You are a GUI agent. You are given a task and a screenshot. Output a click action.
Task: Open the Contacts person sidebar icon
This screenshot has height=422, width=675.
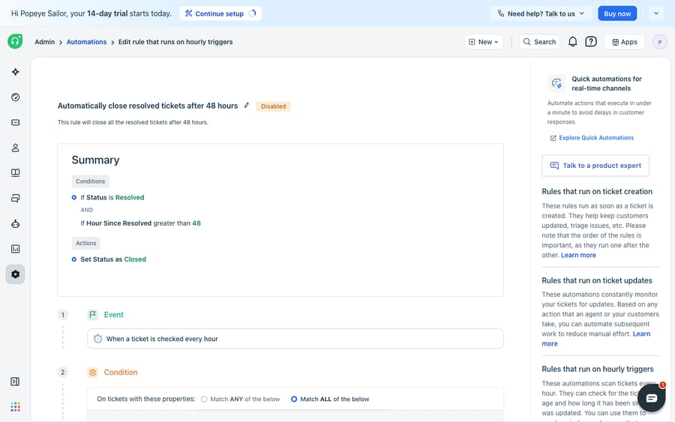coord(16,148)
